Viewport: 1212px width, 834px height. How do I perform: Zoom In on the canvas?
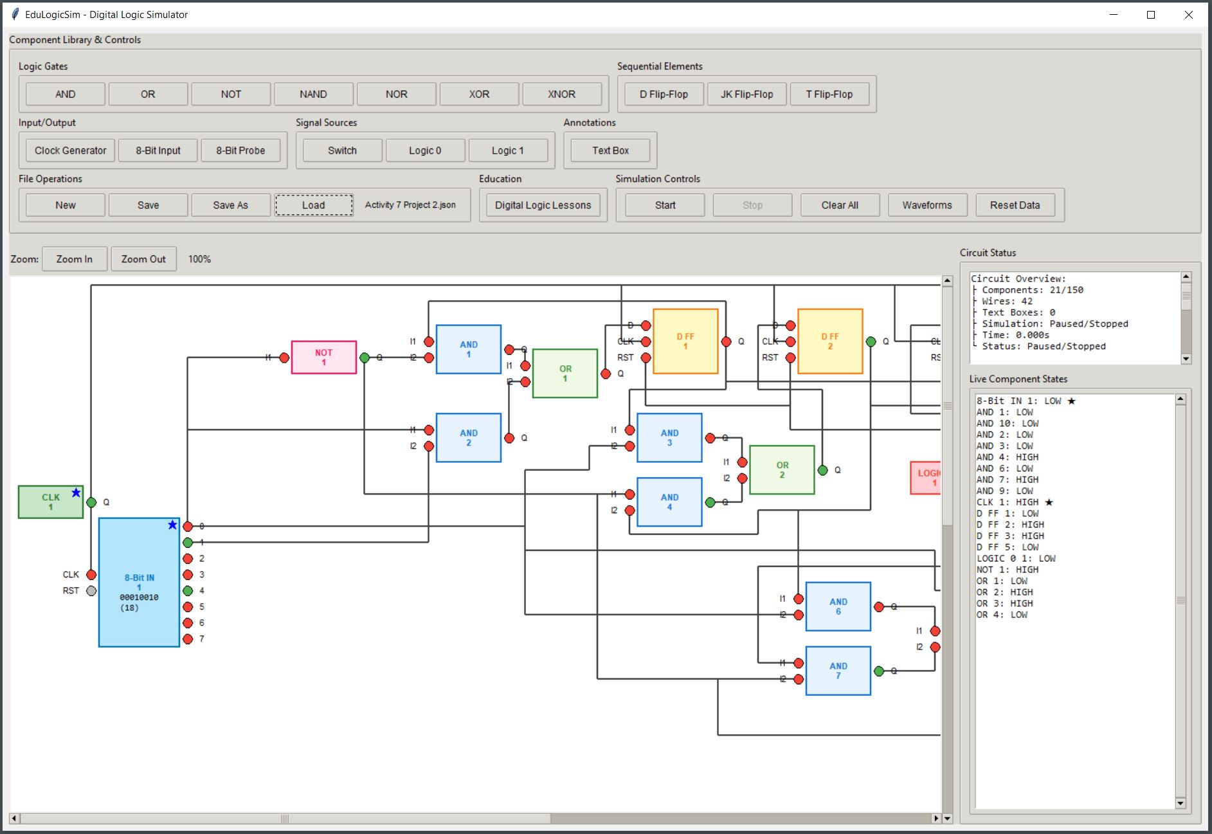(74, 259)
